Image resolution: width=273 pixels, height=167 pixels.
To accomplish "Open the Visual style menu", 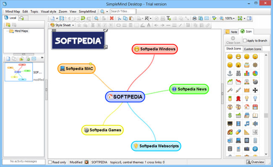I will pos(48,11).
